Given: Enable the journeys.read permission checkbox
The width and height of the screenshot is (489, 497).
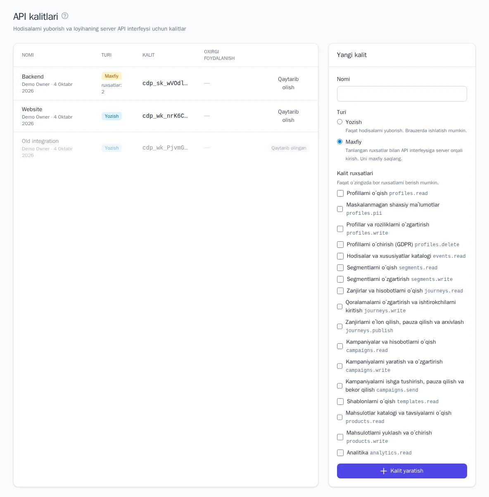Looking at the screenshot, I should (x=340, y=291).
